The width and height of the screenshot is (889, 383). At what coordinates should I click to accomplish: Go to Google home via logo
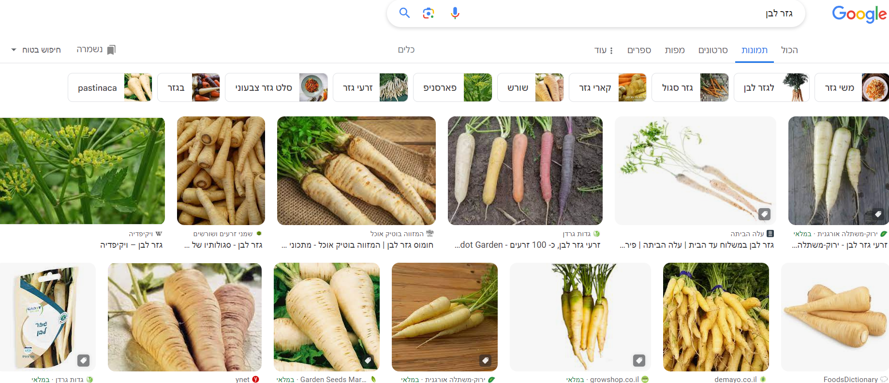click(859, 14)
